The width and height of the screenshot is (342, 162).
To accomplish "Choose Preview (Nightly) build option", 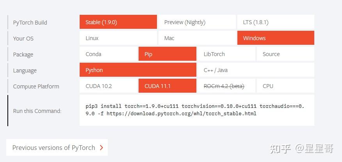I will point(197,22).
